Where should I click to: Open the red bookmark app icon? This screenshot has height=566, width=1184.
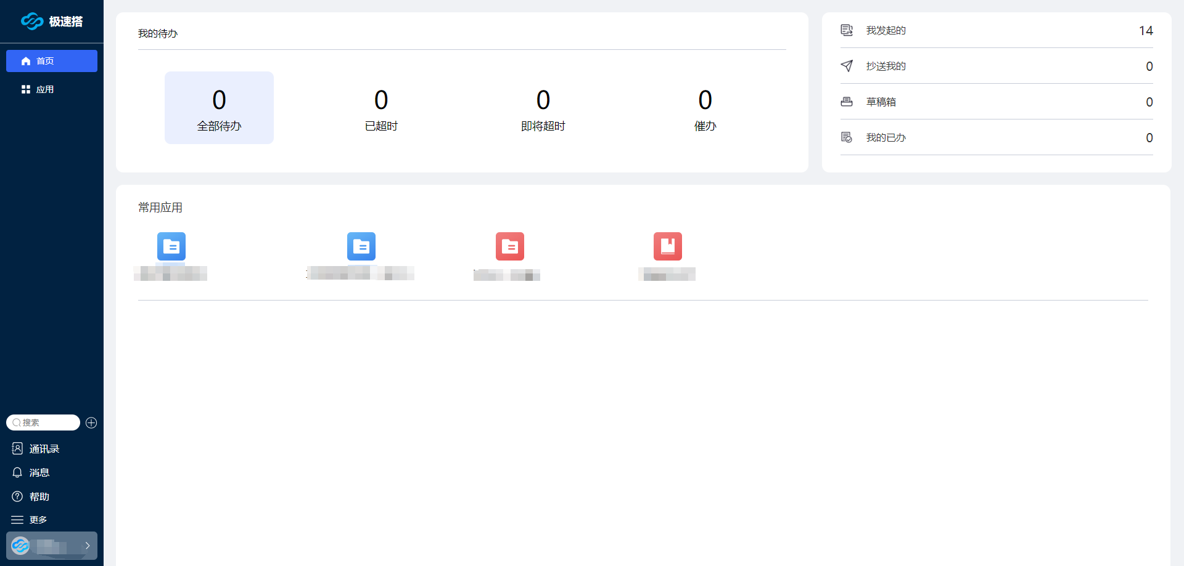(668, 246)
